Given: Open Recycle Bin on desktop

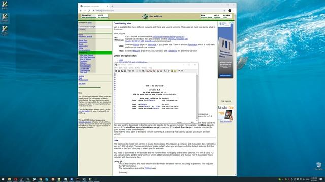Looking at the screenshot, I should point(319,166).
